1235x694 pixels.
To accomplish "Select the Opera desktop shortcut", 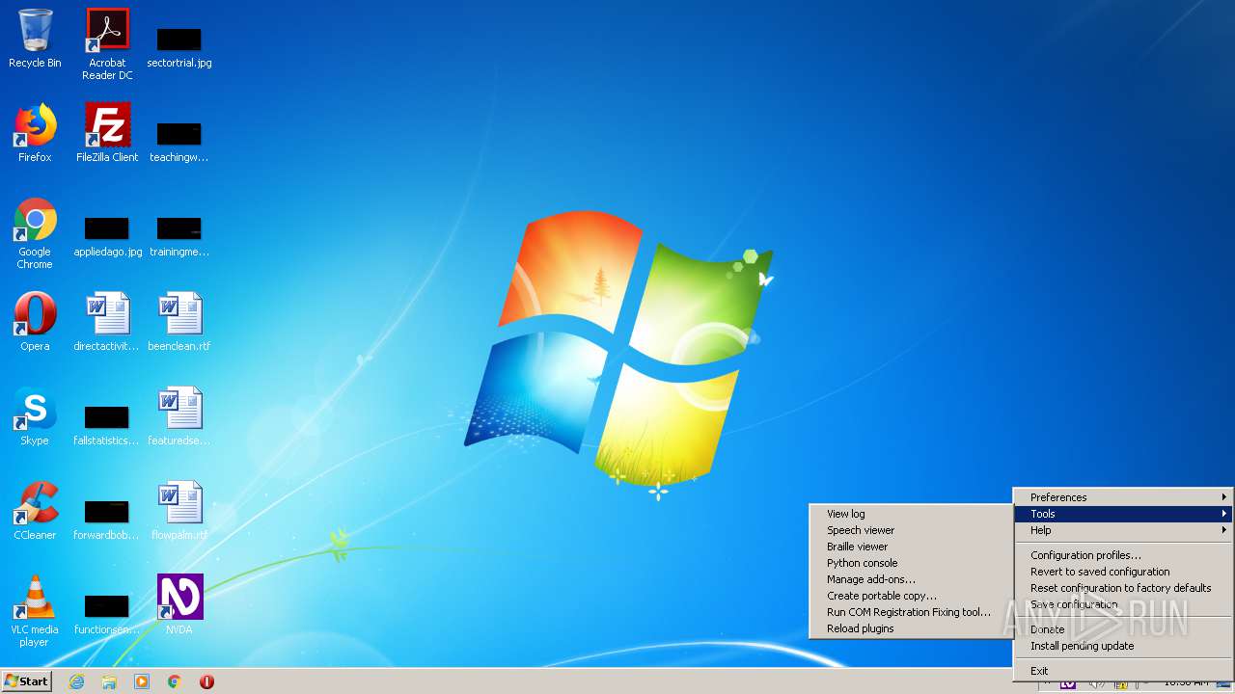I will 35,322.
